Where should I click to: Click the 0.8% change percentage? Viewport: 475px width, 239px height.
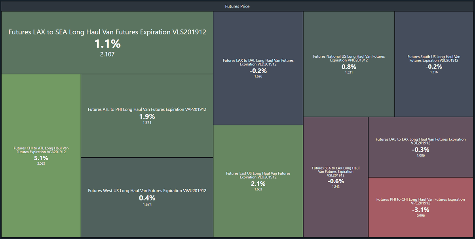[349, 67]
